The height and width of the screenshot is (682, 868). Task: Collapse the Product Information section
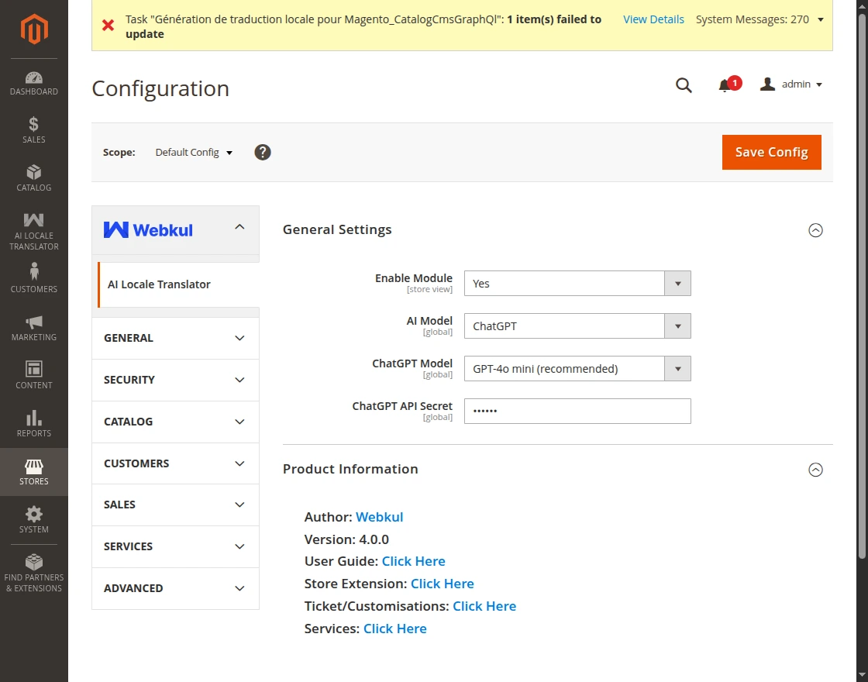click(815, 470)
